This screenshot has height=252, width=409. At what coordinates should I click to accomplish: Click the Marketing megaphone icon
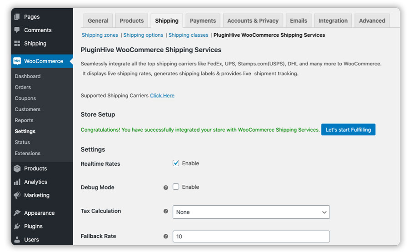[17, 195]
